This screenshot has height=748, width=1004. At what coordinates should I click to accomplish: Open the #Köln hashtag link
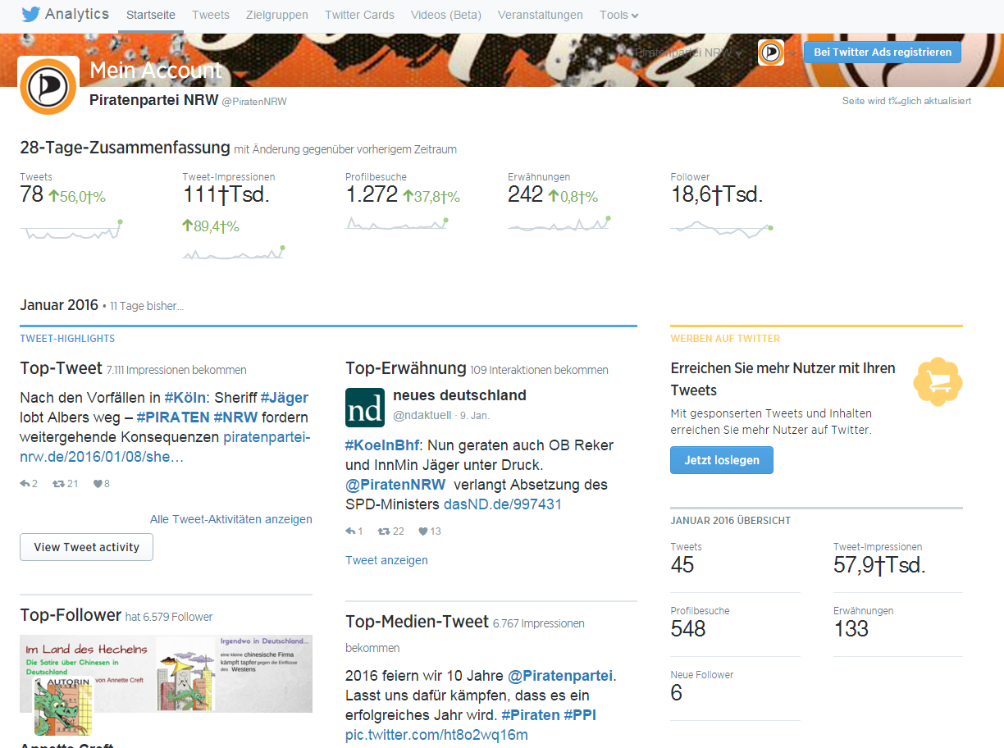pyautogui.click(x=185, y=398)
